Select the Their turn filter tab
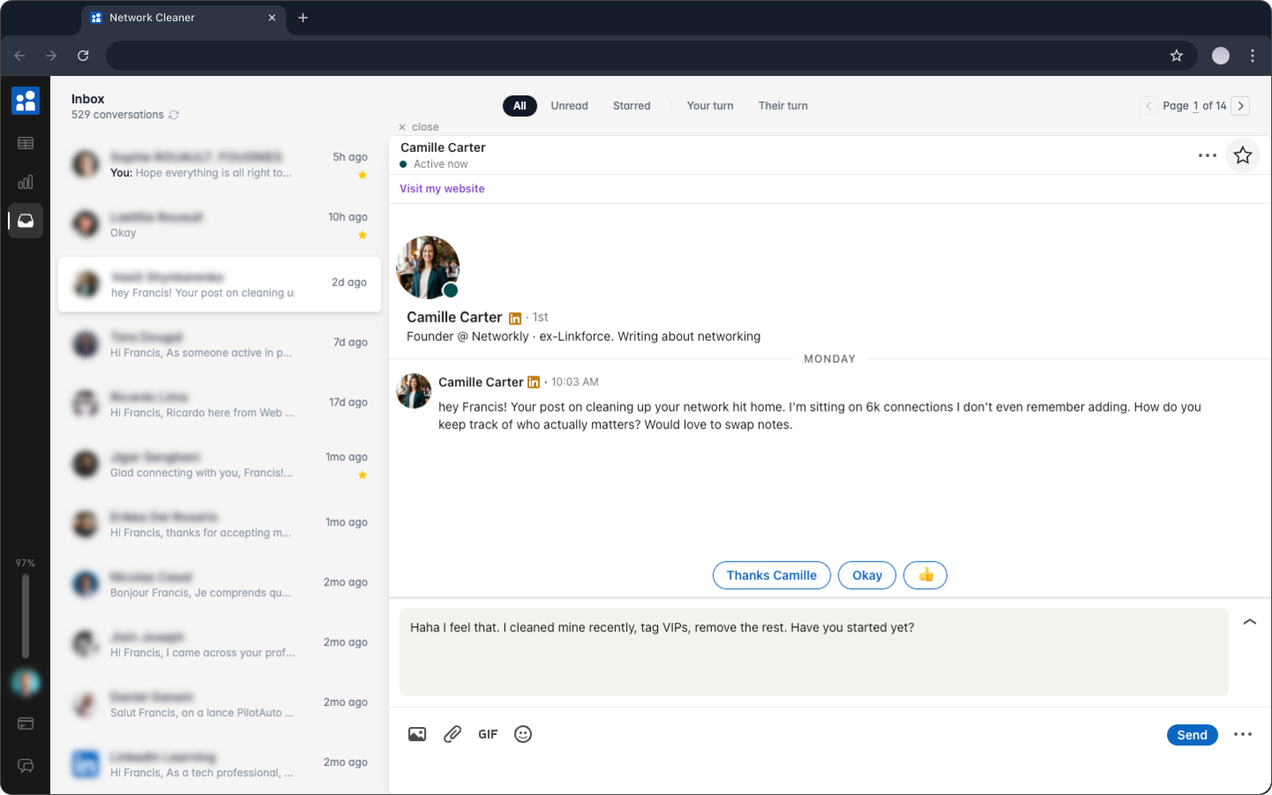 783,106
